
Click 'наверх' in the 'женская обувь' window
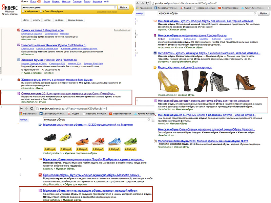point(140,13)
